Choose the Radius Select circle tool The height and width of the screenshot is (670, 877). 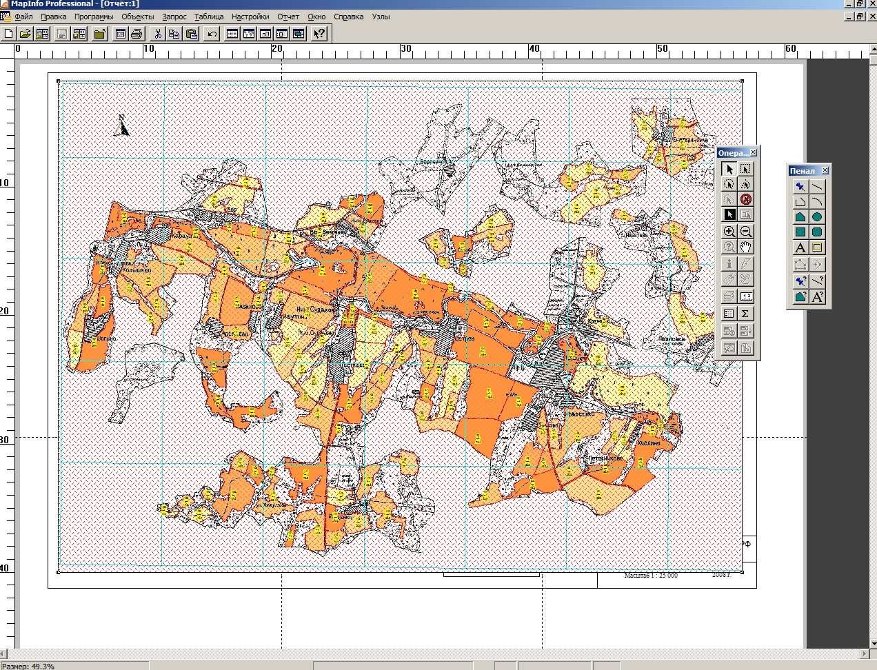729,184
